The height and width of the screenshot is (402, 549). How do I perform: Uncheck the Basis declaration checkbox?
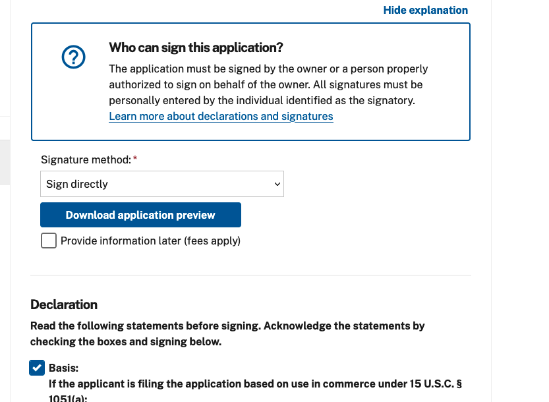pos(37,368)
